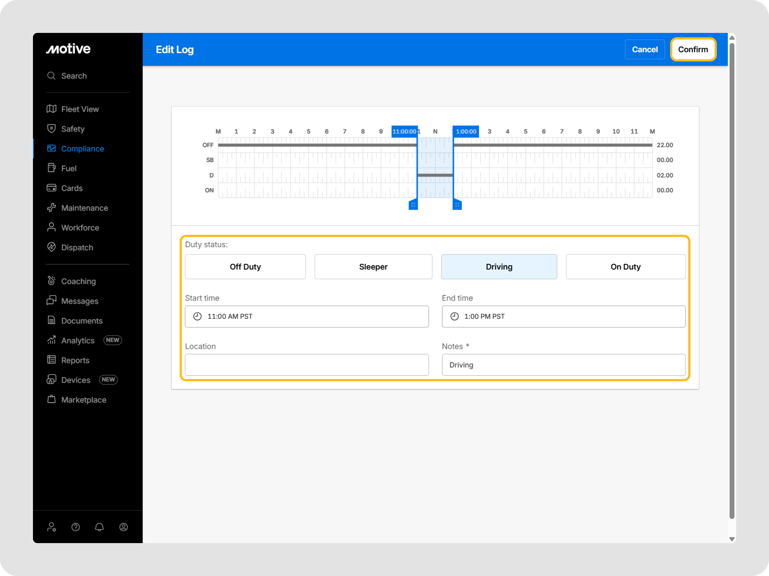Confirm the log edit

click(x=693, y=49)
